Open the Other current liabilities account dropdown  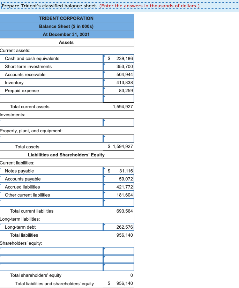[x=51, y=195]
